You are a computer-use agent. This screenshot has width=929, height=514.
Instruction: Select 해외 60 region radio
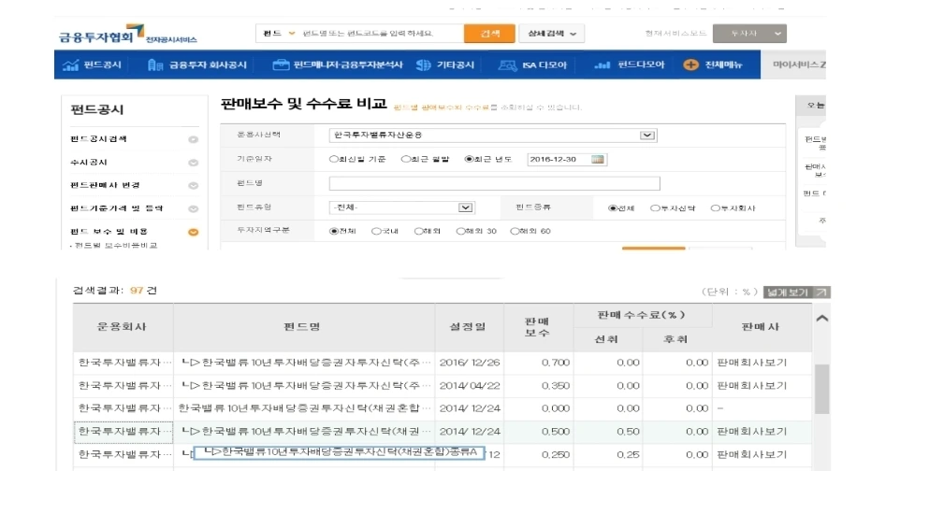pos(515,232)
